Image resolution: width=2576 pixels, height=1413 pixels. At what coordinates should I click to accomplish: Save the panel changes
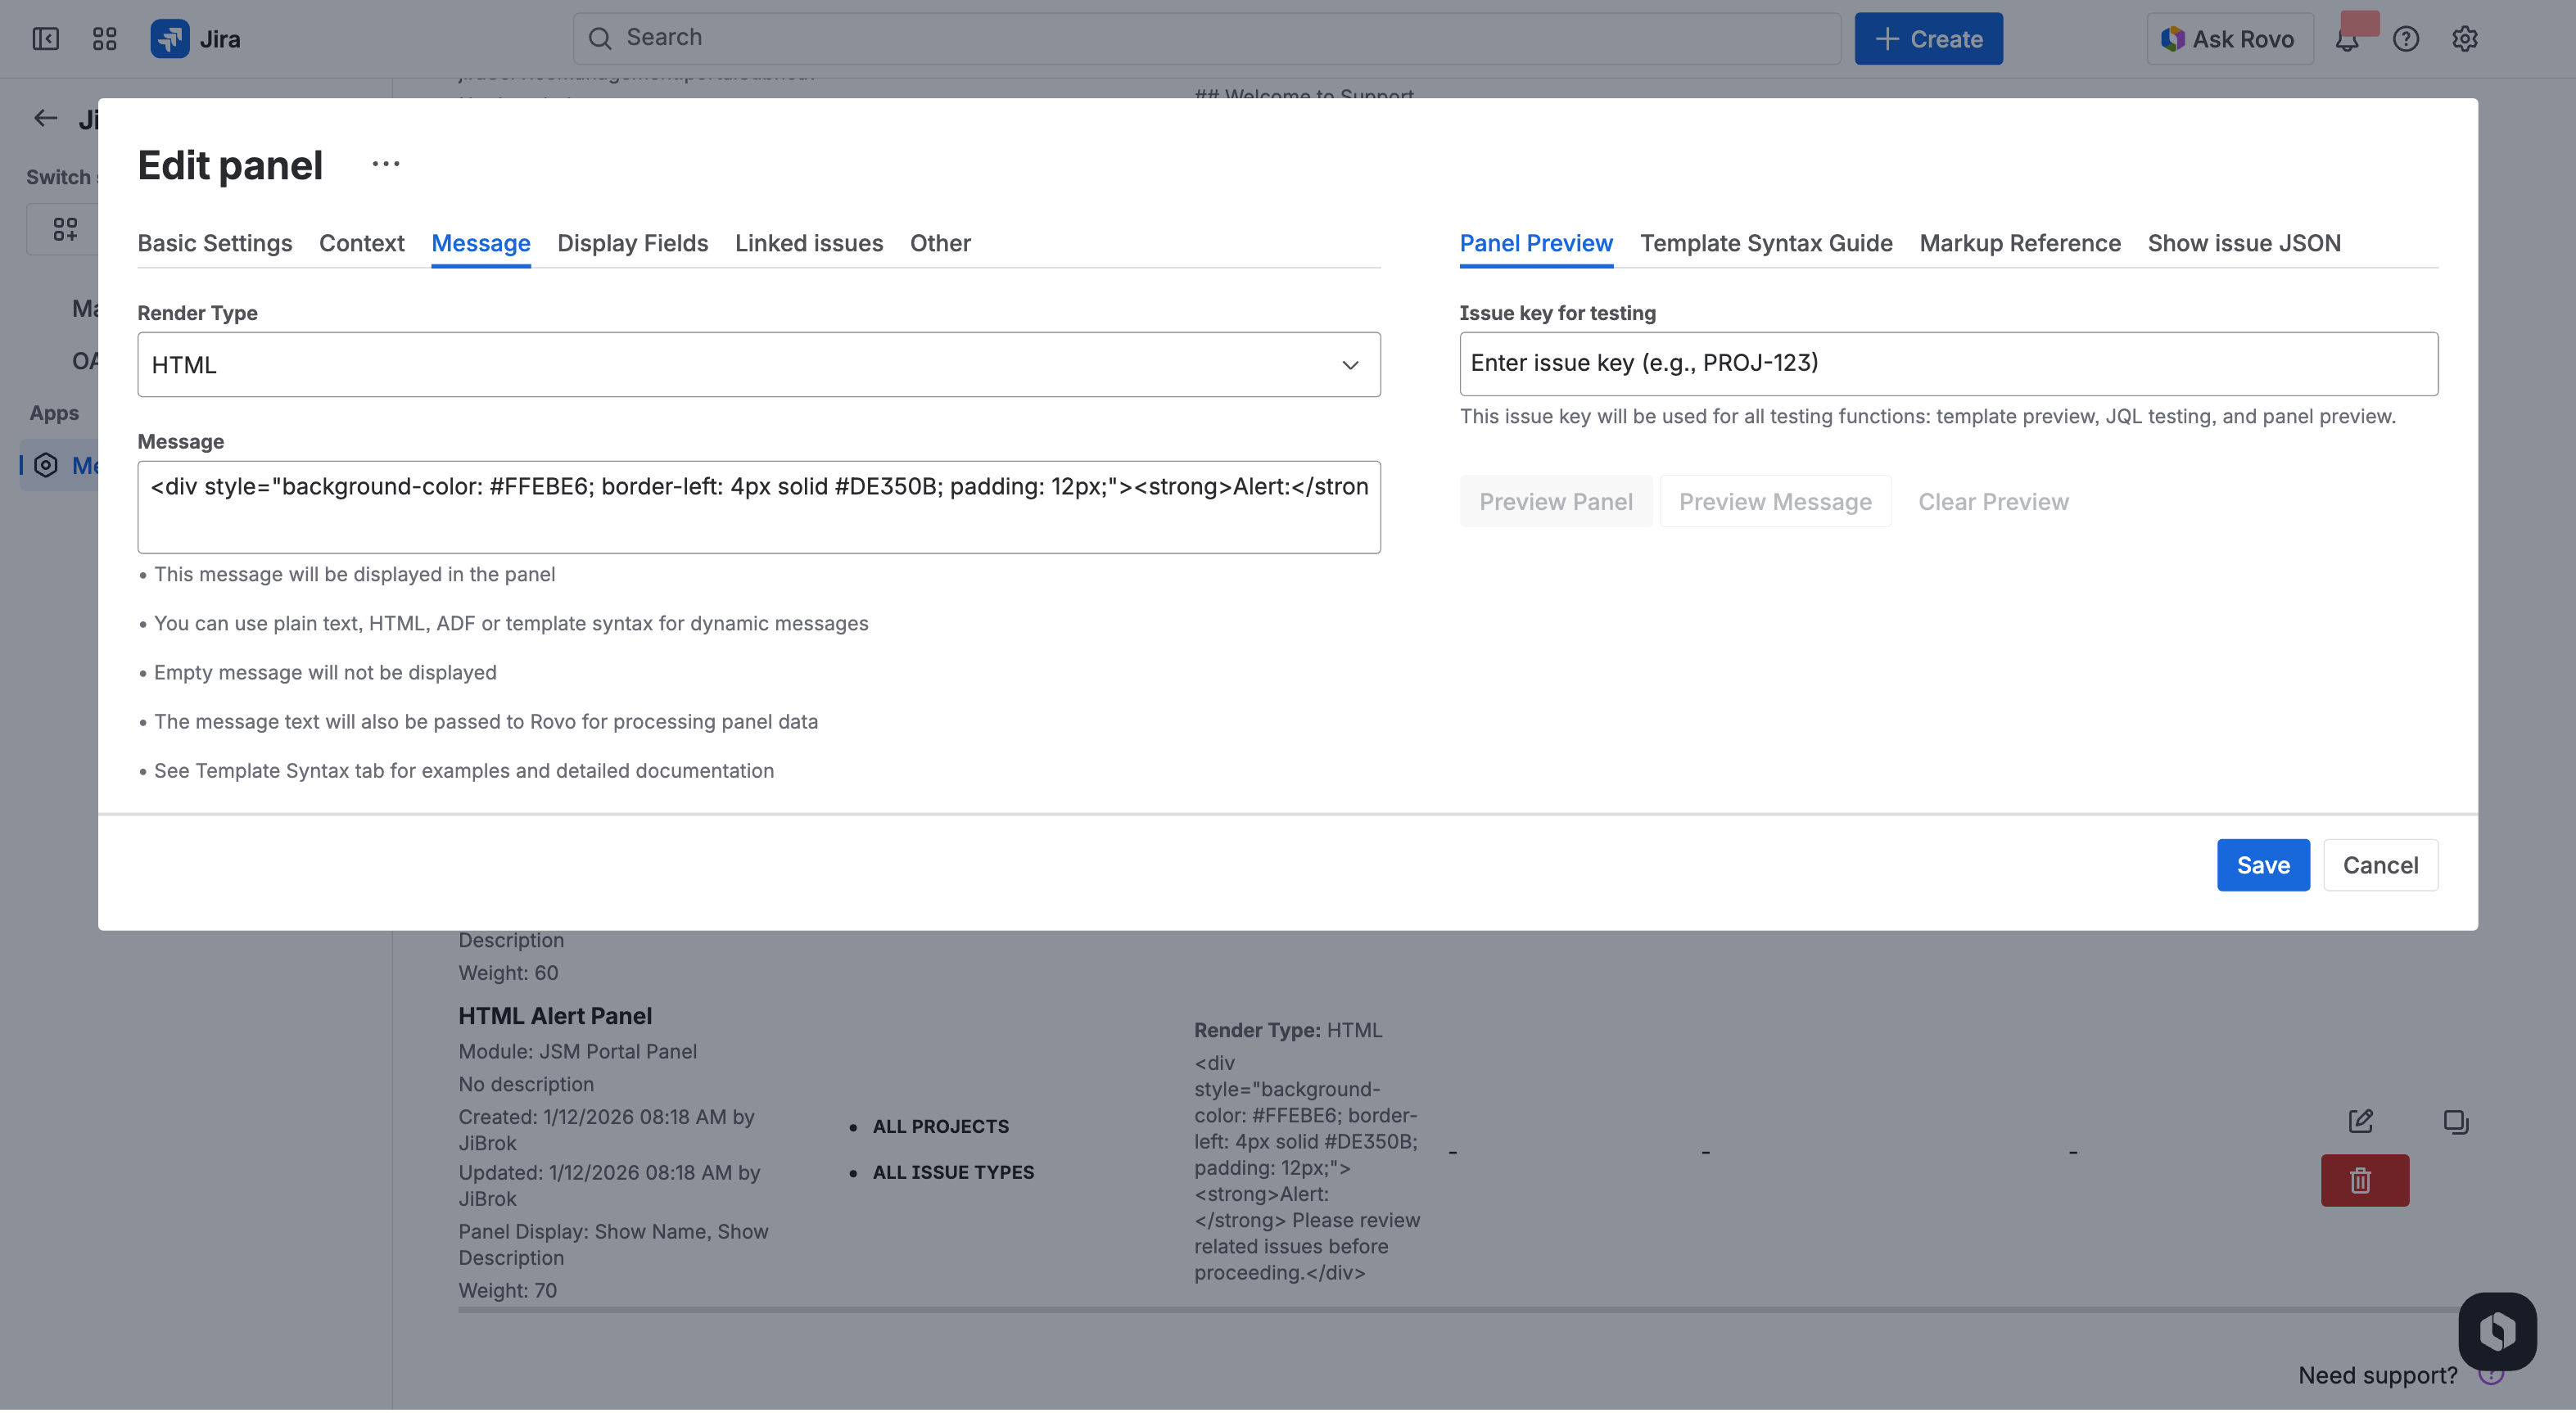point(2263,864)
